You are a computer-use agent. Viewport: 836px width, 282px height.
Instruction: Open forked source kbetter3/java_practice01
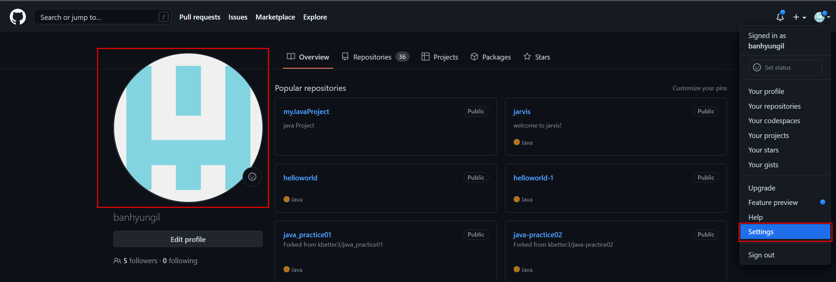[350, 245]
